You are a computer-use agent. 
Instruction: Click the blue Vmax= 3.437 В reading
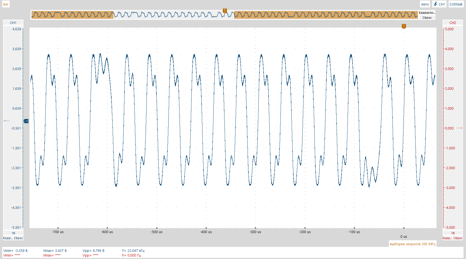coord(55,251)
